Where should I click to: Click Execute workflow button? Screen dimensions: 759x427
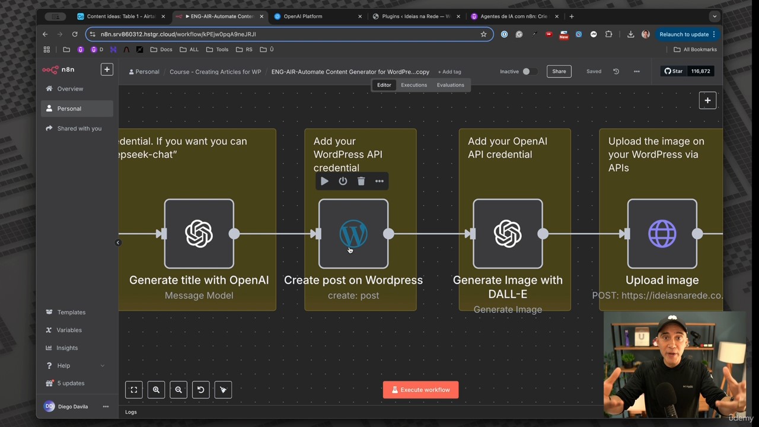tap(420, 390)
